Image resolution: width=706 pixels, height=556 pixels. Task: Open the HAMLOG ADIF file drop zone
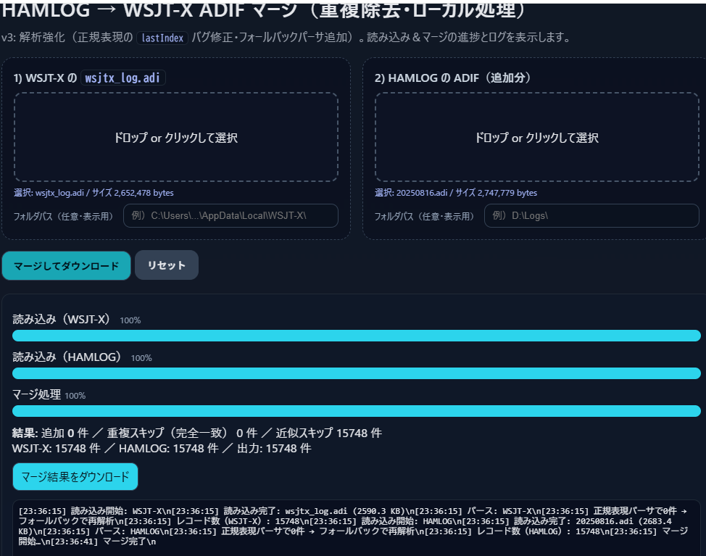536,137
